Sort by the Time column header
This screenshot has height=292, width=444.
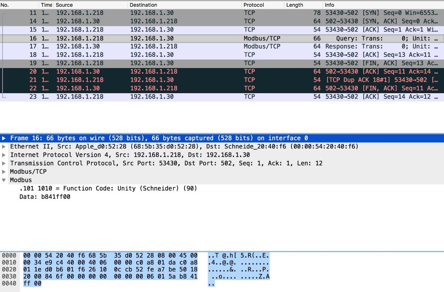[46, 5]
